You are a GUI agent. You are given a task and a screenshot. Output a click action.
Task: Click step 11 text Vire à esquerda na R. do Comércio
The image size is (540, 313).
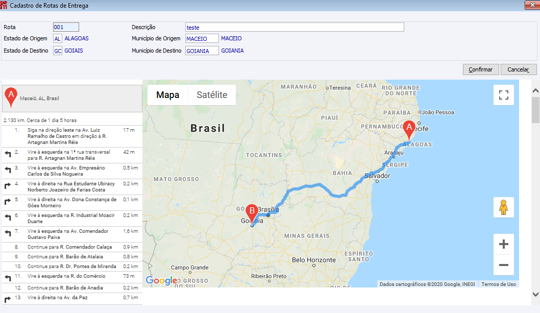click(66, 276)
